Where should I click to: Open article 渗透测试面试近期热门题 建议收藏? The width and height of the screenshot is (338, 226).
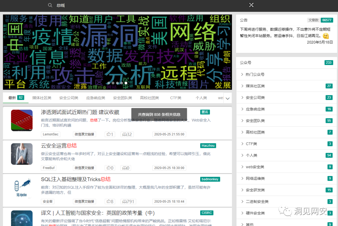pyautogui.click(x=80, y=112)
